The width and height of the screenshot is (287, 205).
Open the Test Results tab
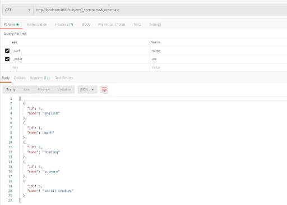click(64, 78)
